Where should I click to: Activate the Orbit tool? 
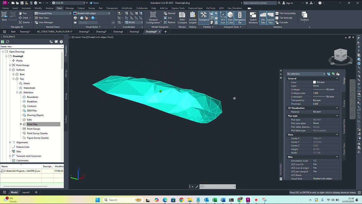(x=23, y=18)
